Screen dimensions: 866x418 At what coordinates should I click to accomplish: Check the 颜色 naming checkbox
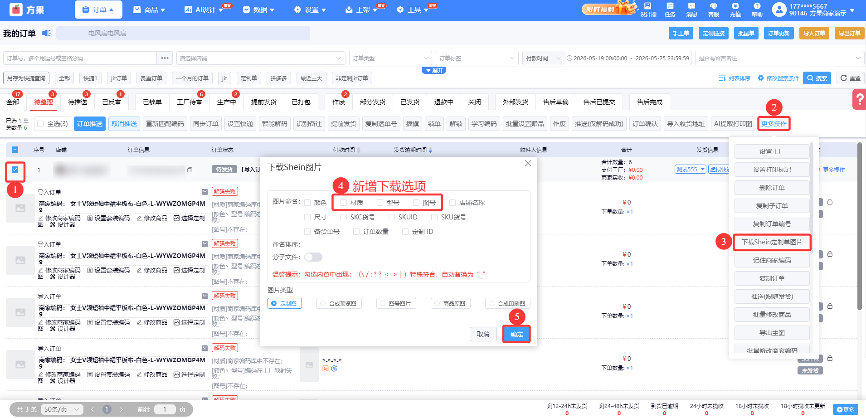tap(307, 203)
